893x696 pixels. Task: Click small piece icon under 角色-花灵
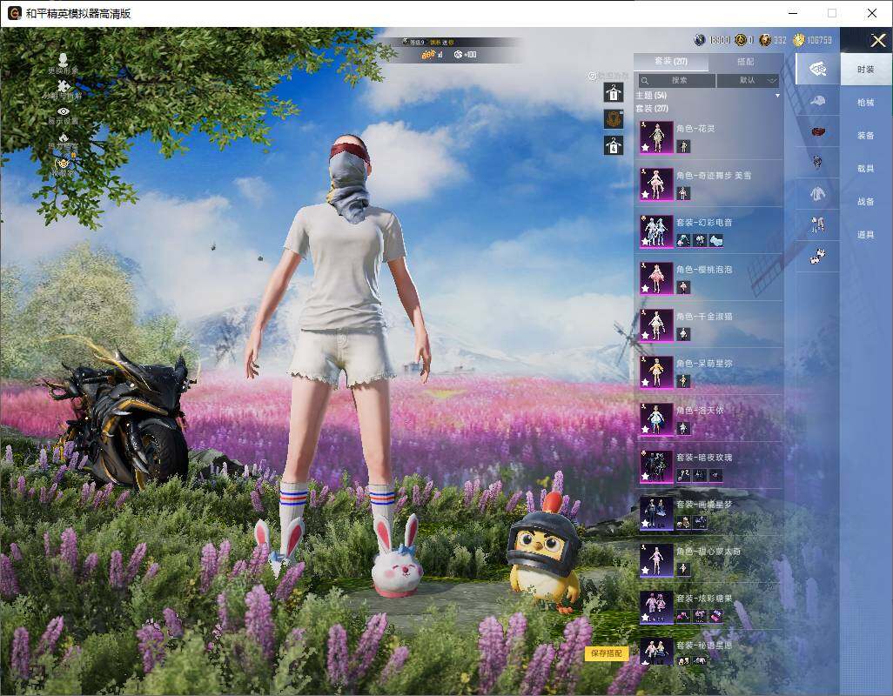pyautogui.click(x=683, y=147)
